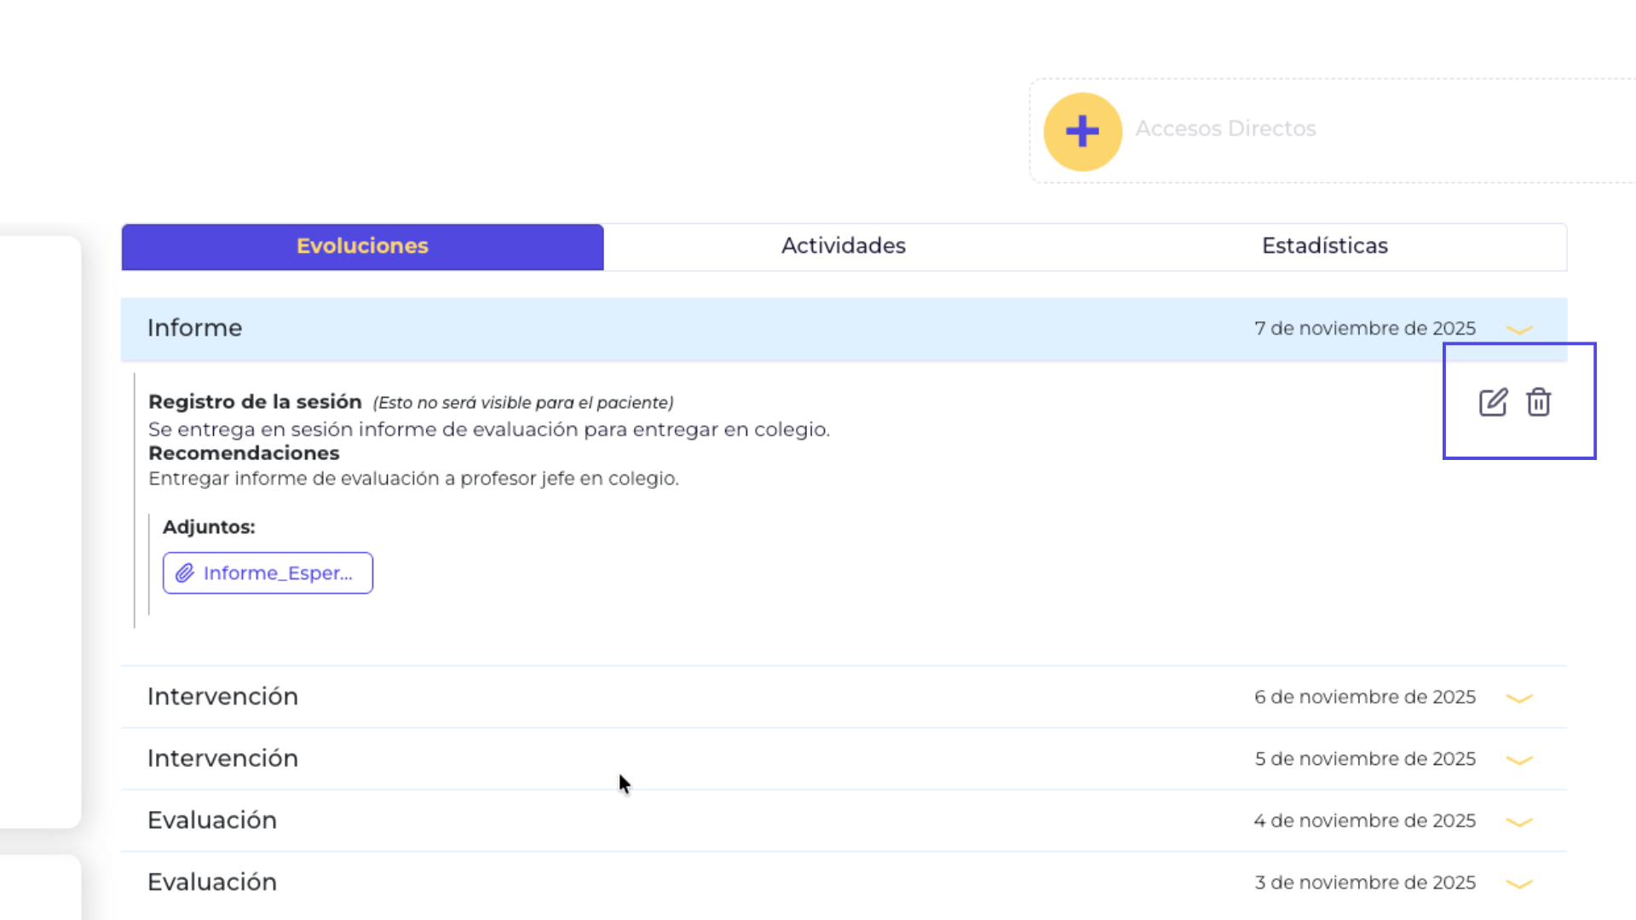1636x920 pixels.
Task: Click the trash delete icon for Informe
Action: [1538, 402]
